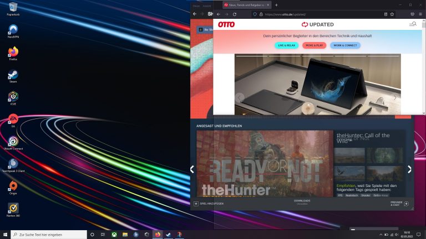
Task: Open the EA app desktop shortcut
Action: pos(13,119)
